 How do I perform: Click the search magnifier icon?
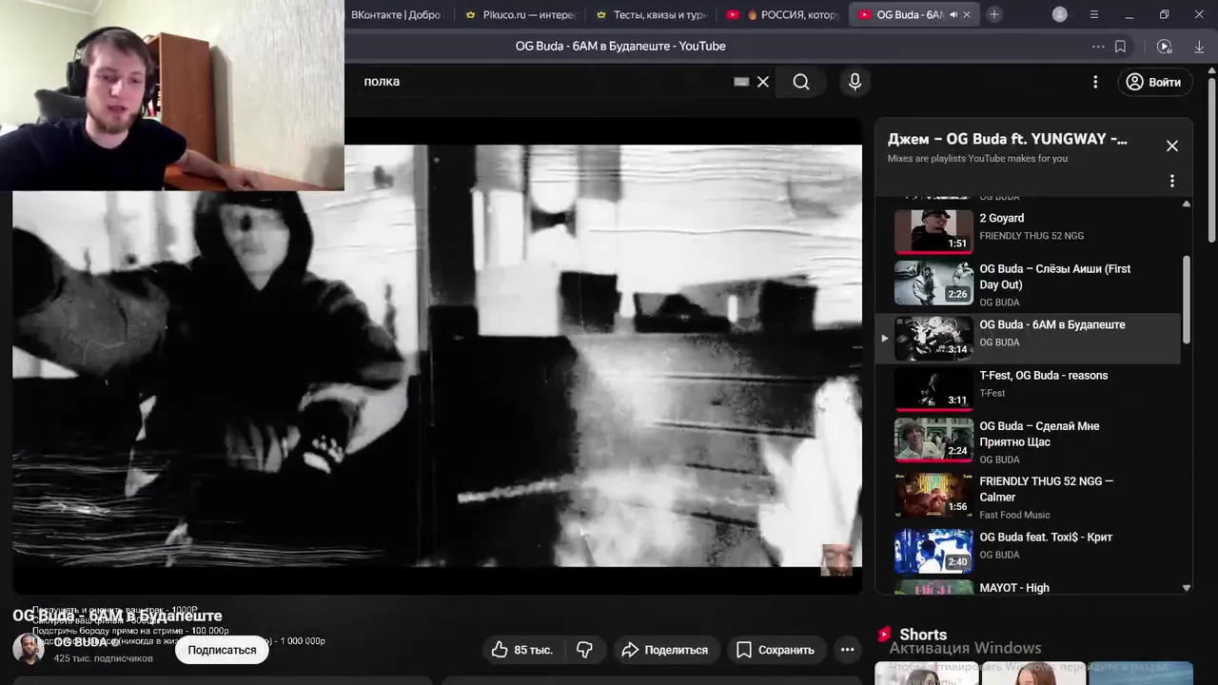[801, 82]
